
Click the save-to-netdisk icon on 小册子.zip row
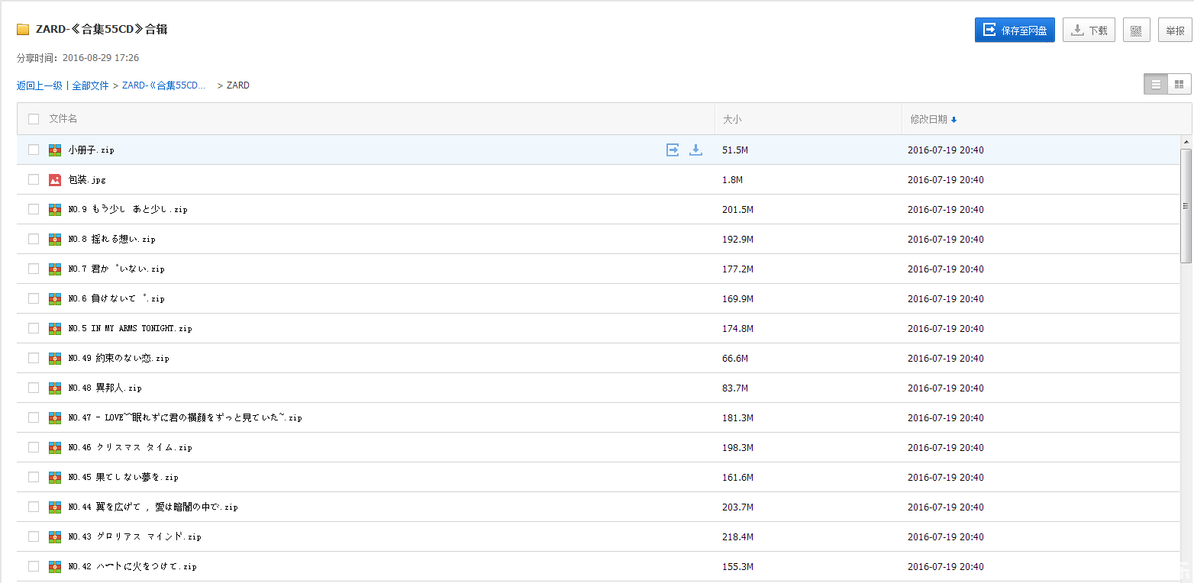coord(673,150)
